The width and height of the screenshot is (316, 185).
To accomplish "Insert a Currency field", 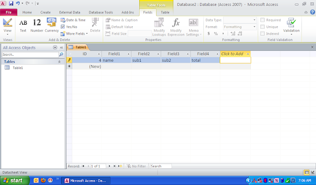I will [51, 25].
